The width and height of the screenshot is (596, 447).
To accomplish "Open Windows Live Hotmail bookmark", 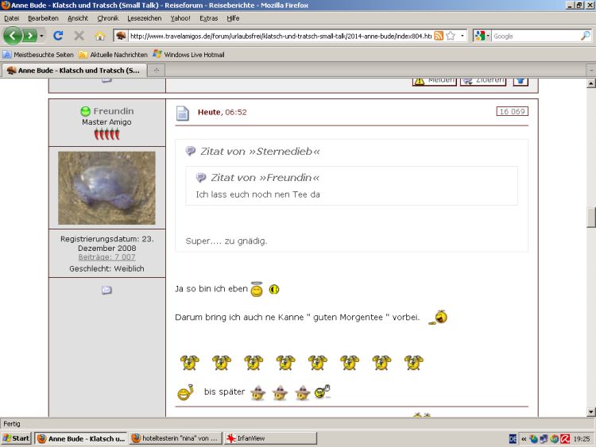I will (x=189, y=55).
